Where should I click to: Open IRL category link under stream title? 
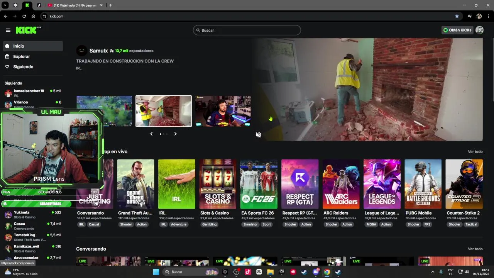tap(79, 68)
